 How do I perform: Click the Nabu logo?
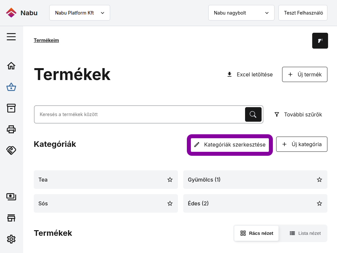[21, 13]
